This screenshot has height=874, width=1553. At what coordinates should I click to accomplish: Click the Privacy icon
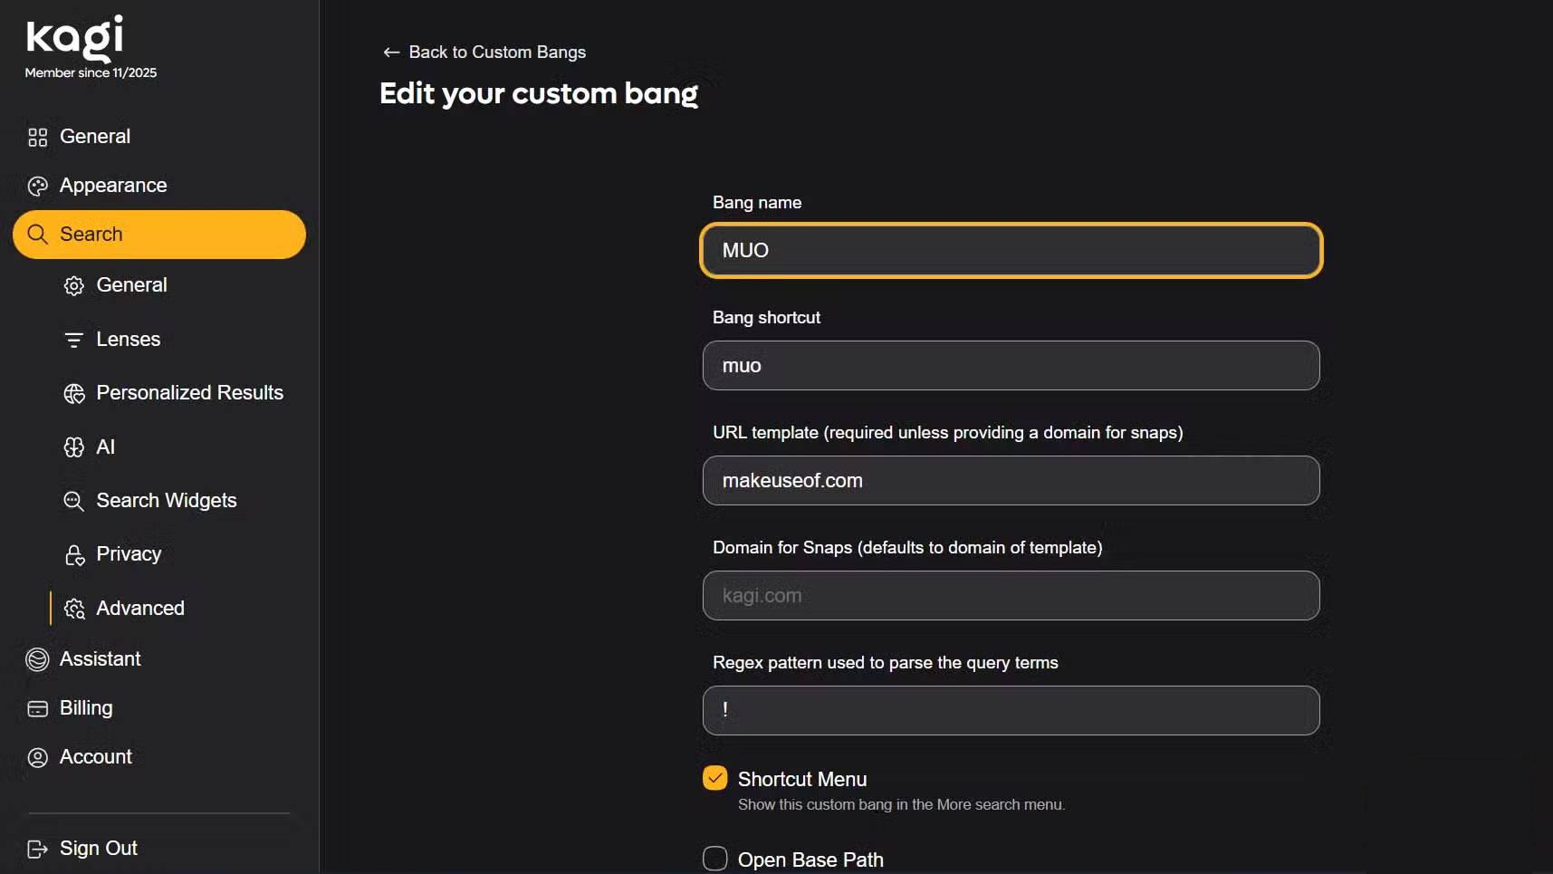(73, 554)
